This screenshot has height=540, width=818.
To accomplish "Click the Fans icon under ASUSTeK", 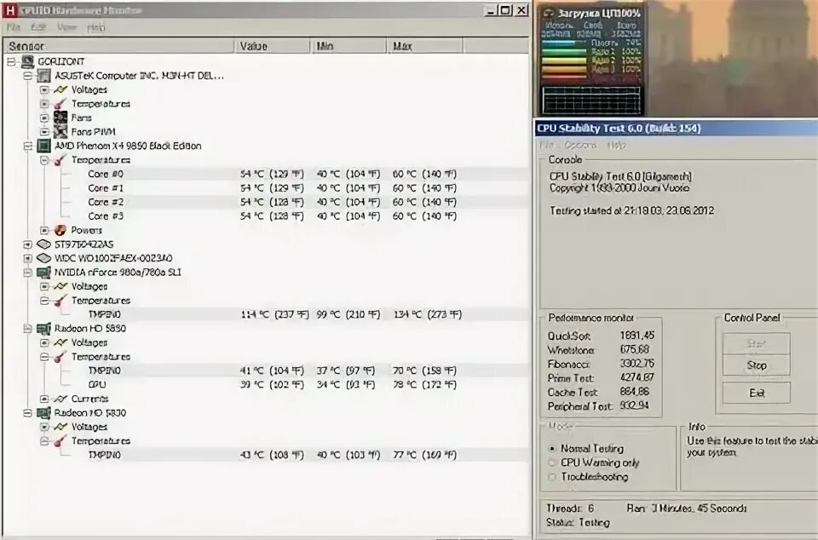I will (60, 118).
